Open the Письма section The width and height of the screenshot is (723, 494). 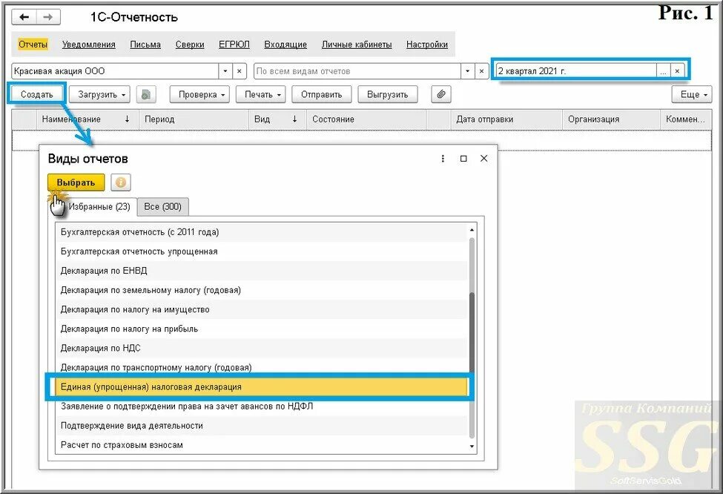[x=145, y=45]
